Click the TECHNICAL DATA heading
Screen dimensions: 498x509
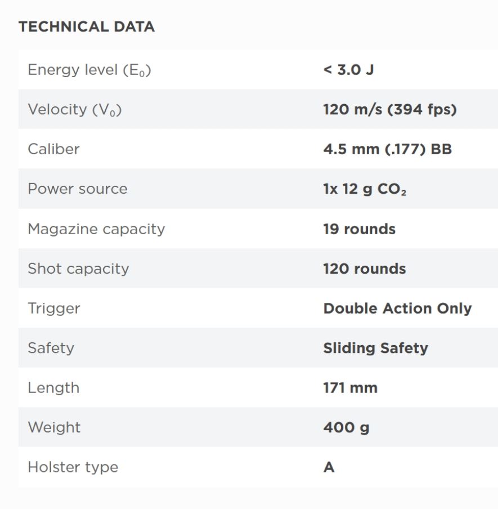[87, 27]
